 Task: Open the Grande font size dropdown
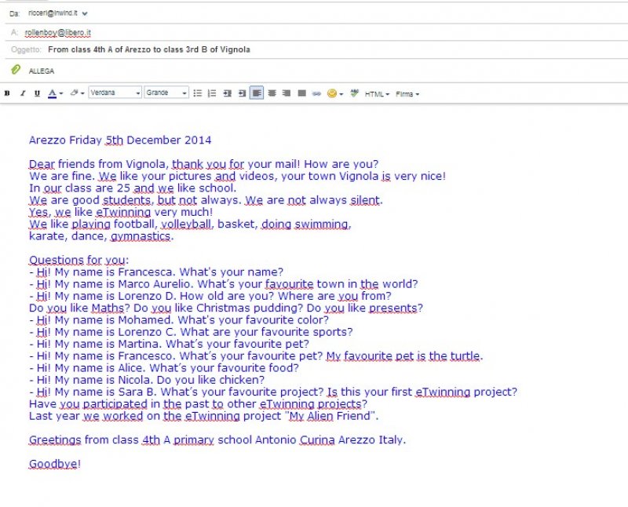click(166, 93)
